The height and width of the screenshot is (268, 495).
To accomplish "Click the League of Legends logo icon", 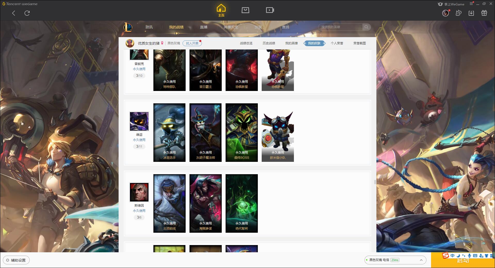I will coord(128,27).
